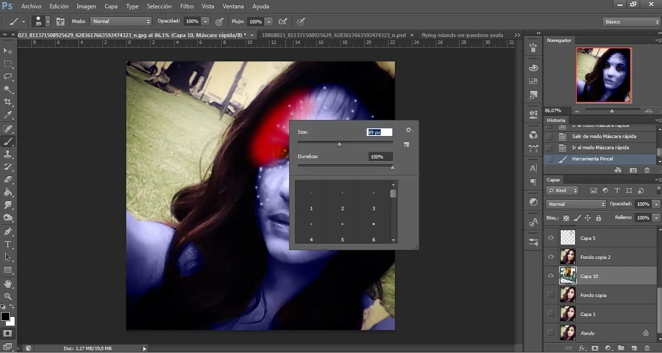Viewport: 662px width, 353px height.
Task: Delete current state in History panel
Action: pyautogui.click(x=647, y=170)
